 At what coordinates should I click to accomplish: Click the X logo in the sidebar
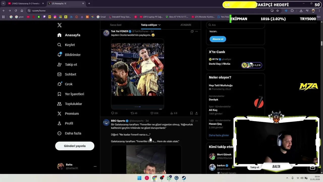(60, 25)
